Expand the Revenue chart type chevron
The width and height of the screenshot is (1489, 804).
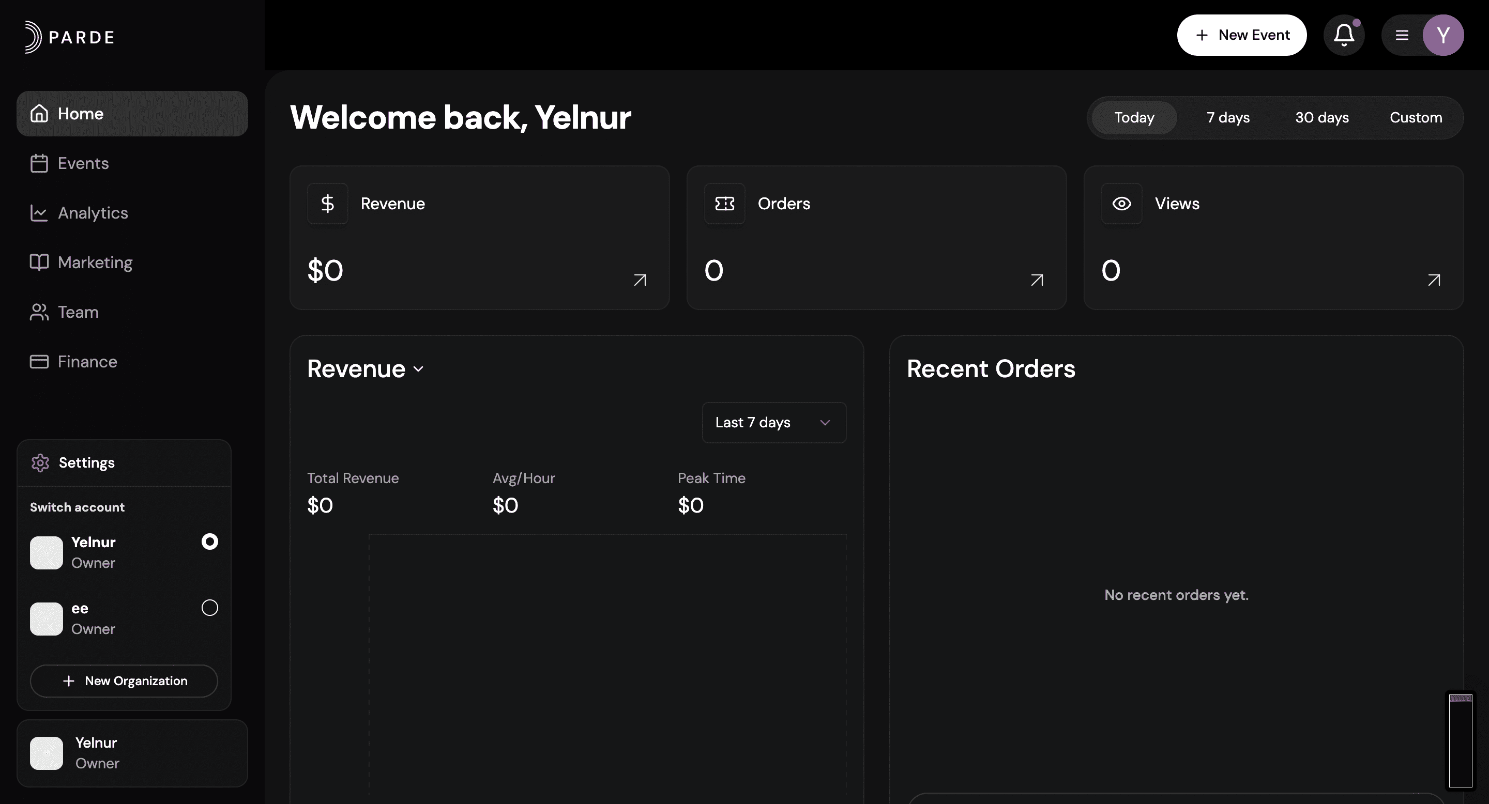click(x=418, y=369)
